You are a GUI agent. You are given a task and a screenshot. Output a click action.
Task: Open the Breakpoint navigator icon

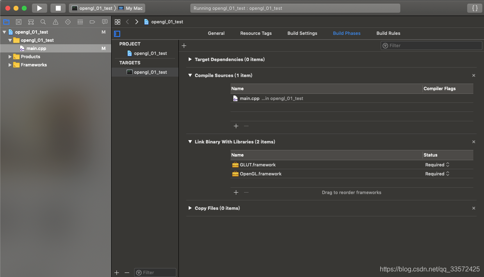pyautogui.click(x=92, y=22)
